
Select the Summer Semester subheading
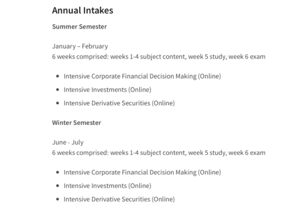[x=80, y=27]
